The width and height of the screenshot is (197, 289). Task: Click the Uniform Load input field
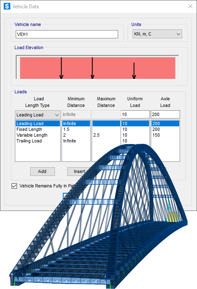pos(135,114)
